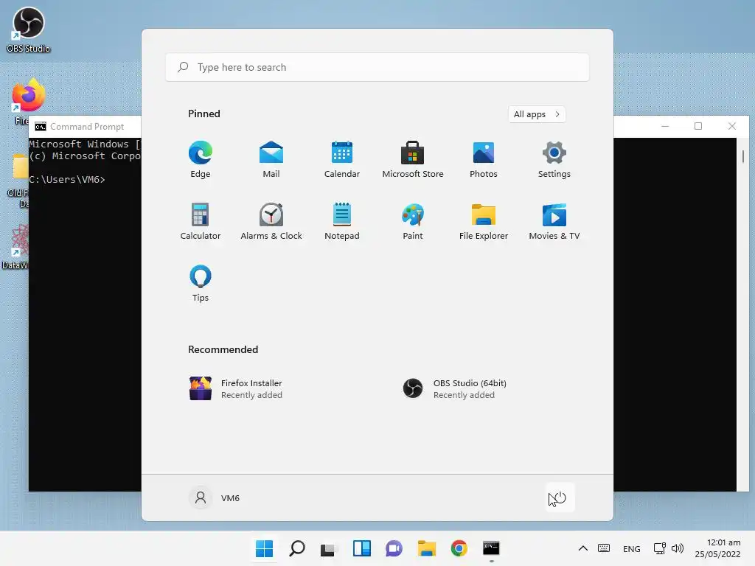Maximize the Command Prompt window
The height and width of the screenshot is (566, 755).
(x=698, y=126)
